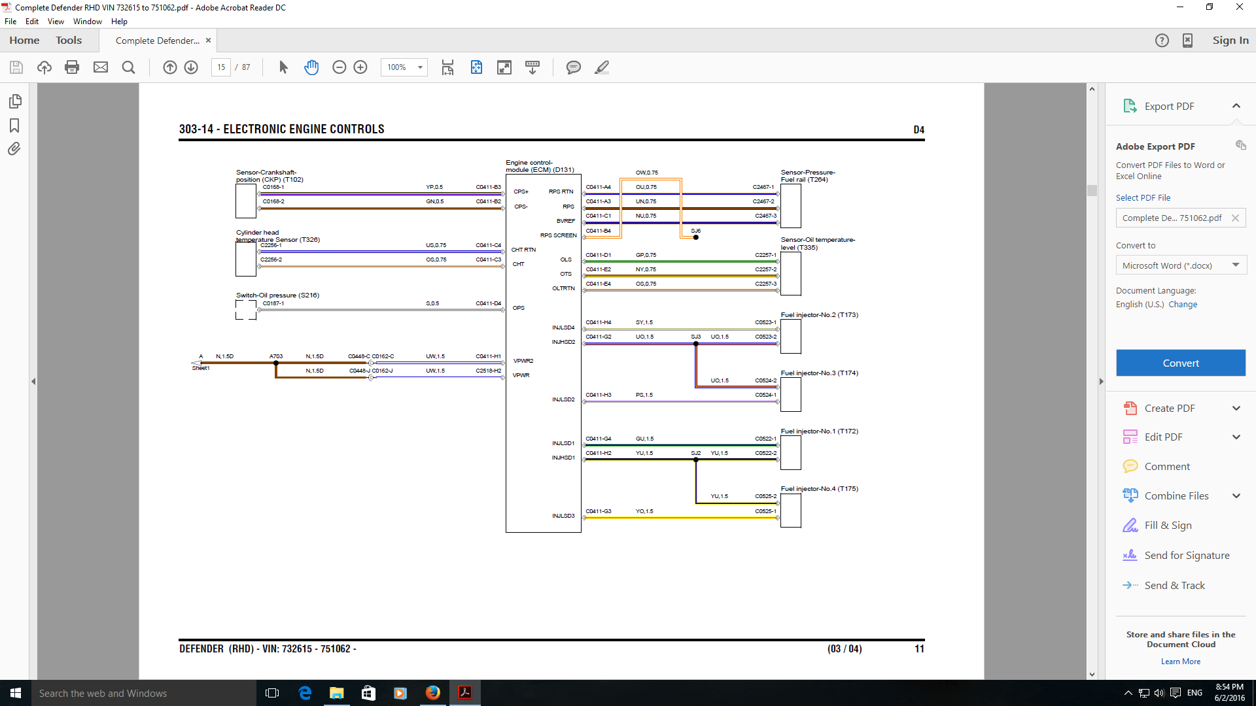Open the Help menu
Viewport: 1256px width, 706px height.
tap(119, 22)
